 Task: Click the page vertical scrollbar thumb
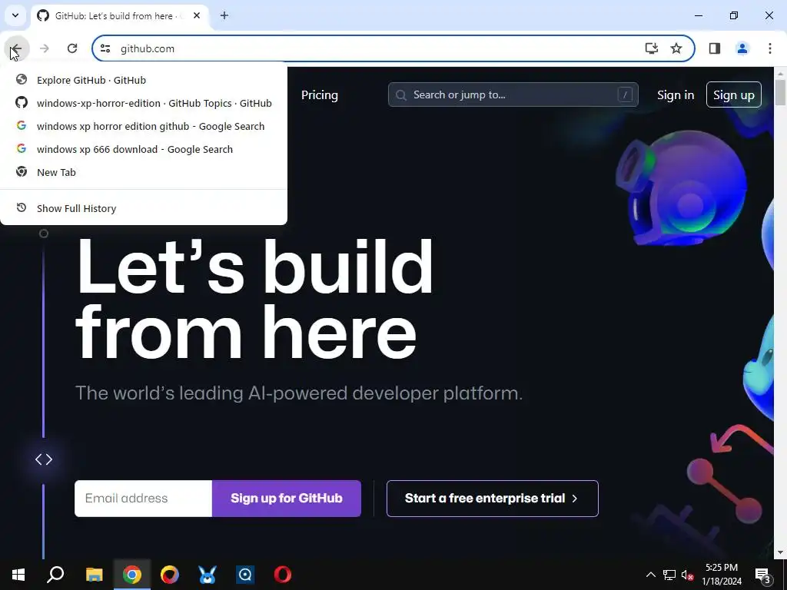coord(781,93)
